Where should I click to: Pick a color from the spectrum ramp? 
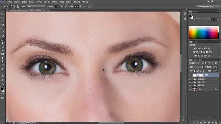coord(203,32)
